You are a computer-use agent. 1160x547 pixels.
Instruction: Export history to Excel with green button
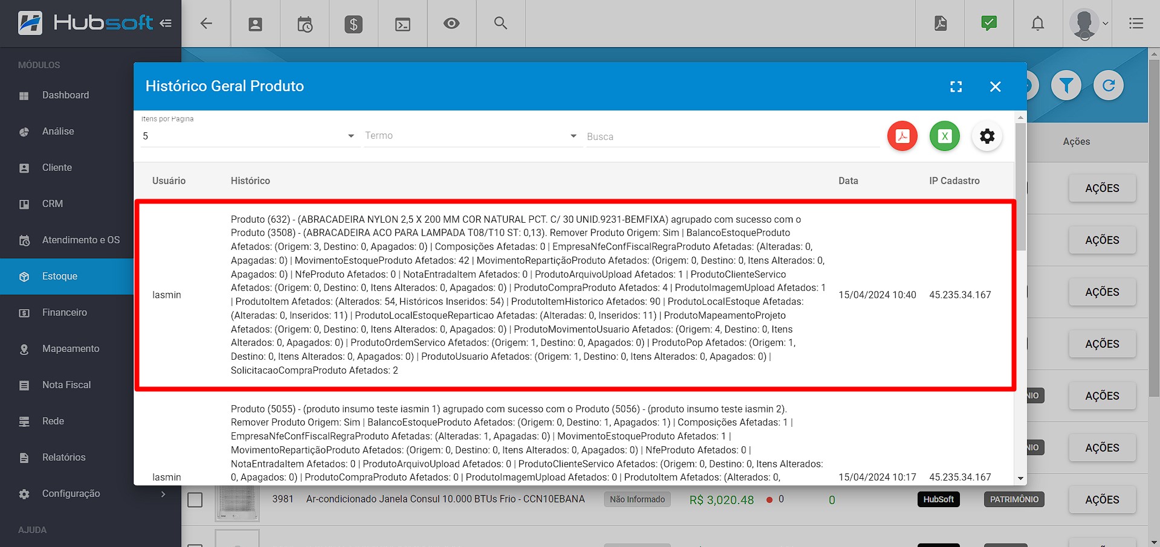945,136
